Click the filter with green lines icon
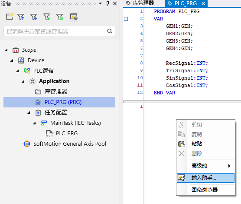The height and width of the screenshot is (204, 241). (x=46, y=17)
